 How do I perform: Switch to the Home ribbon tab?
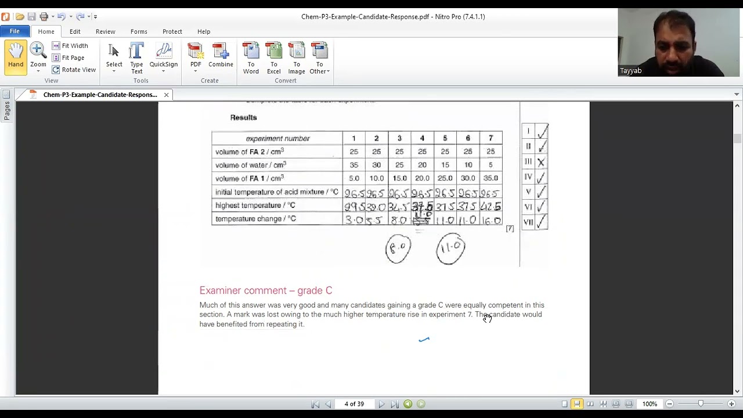46,31
